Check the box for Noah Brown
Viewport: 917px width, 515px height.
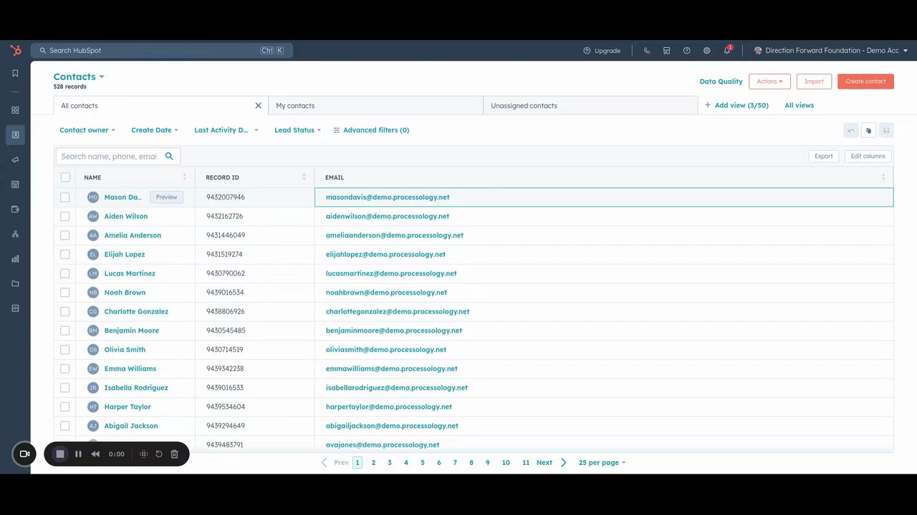[x=65, y=293]
